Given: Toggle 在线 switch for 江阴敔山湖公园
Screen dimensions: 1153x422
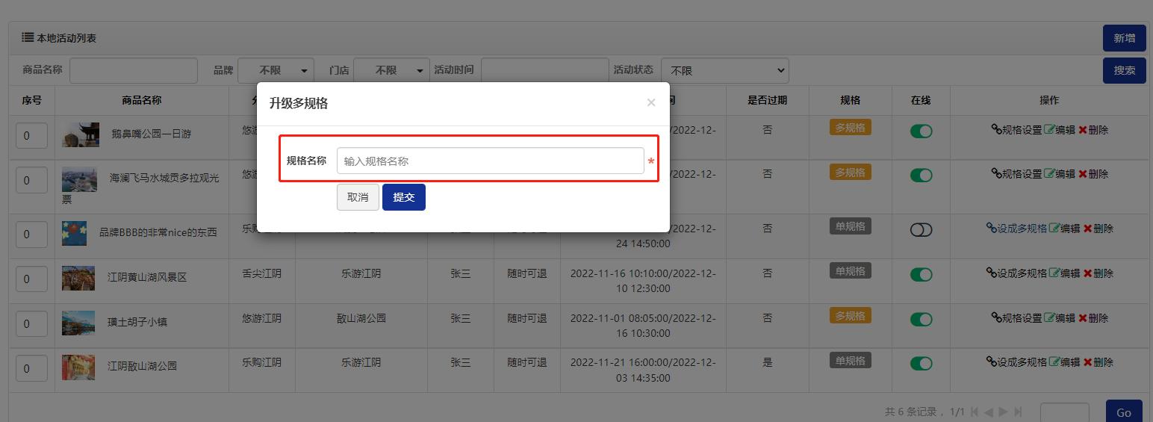Looking at the screenshot, I should click(x=922, y=364).
